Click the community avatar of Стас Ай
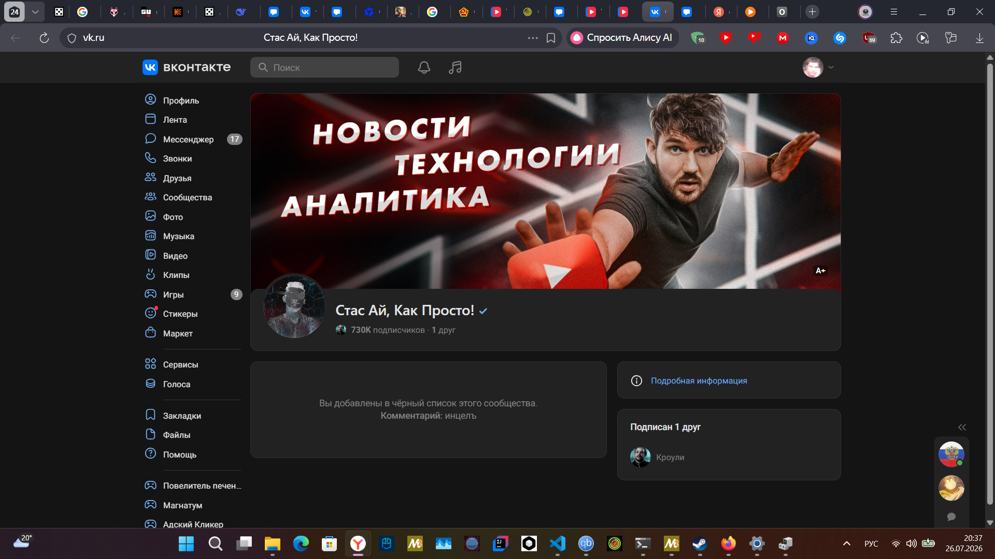Viewport: 995px width, 559px height. [294, 306]
